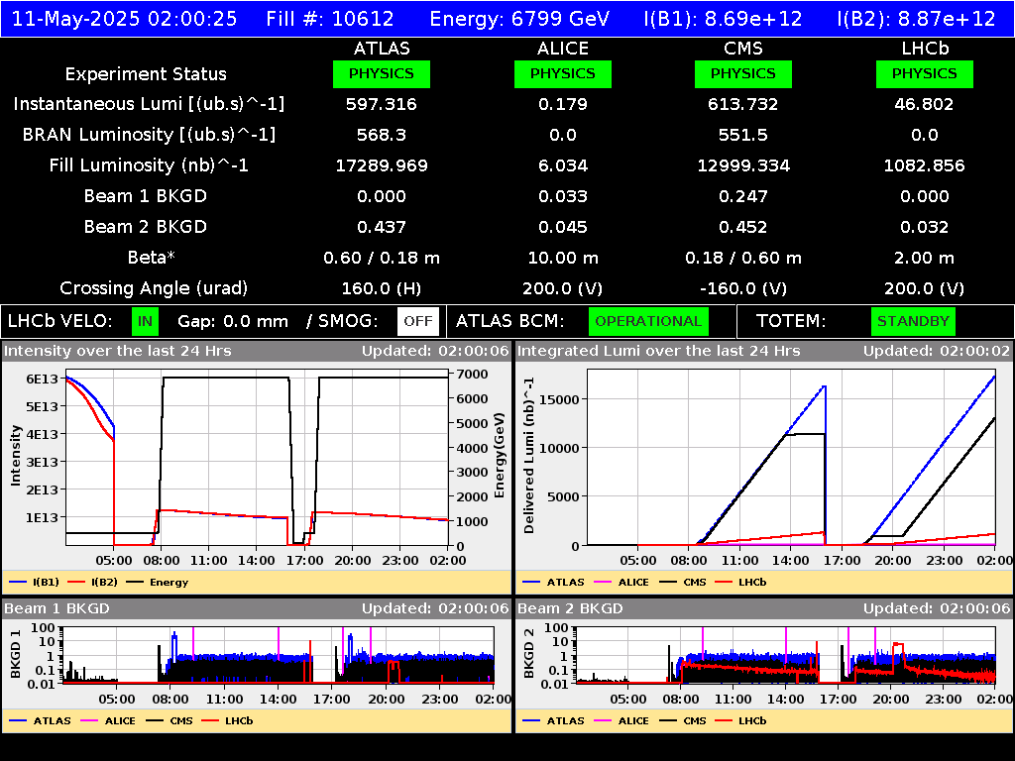Click the ATLAS PHYSICS status badge
Viewport: 1015px width, 761px height.
point(382,73)
